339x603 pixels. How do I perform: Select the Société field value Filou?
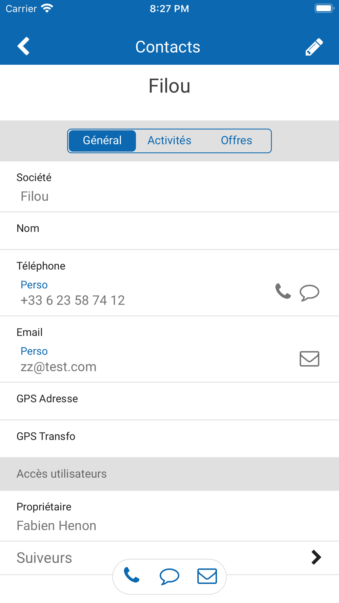(x=35, y=196)
